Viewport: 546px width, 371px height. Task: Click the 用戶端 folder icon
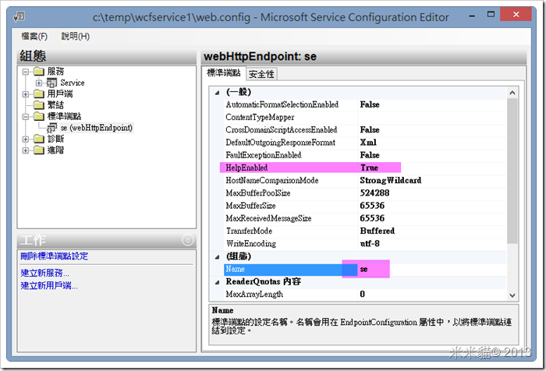39,94
